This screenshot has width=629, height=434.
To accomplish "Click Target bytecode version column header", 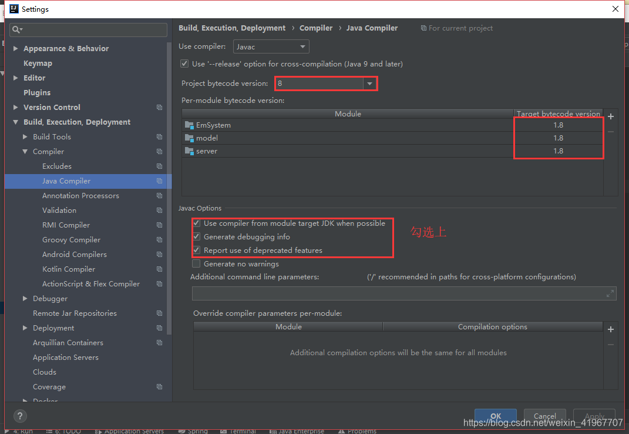I will [x=559, y=113].
